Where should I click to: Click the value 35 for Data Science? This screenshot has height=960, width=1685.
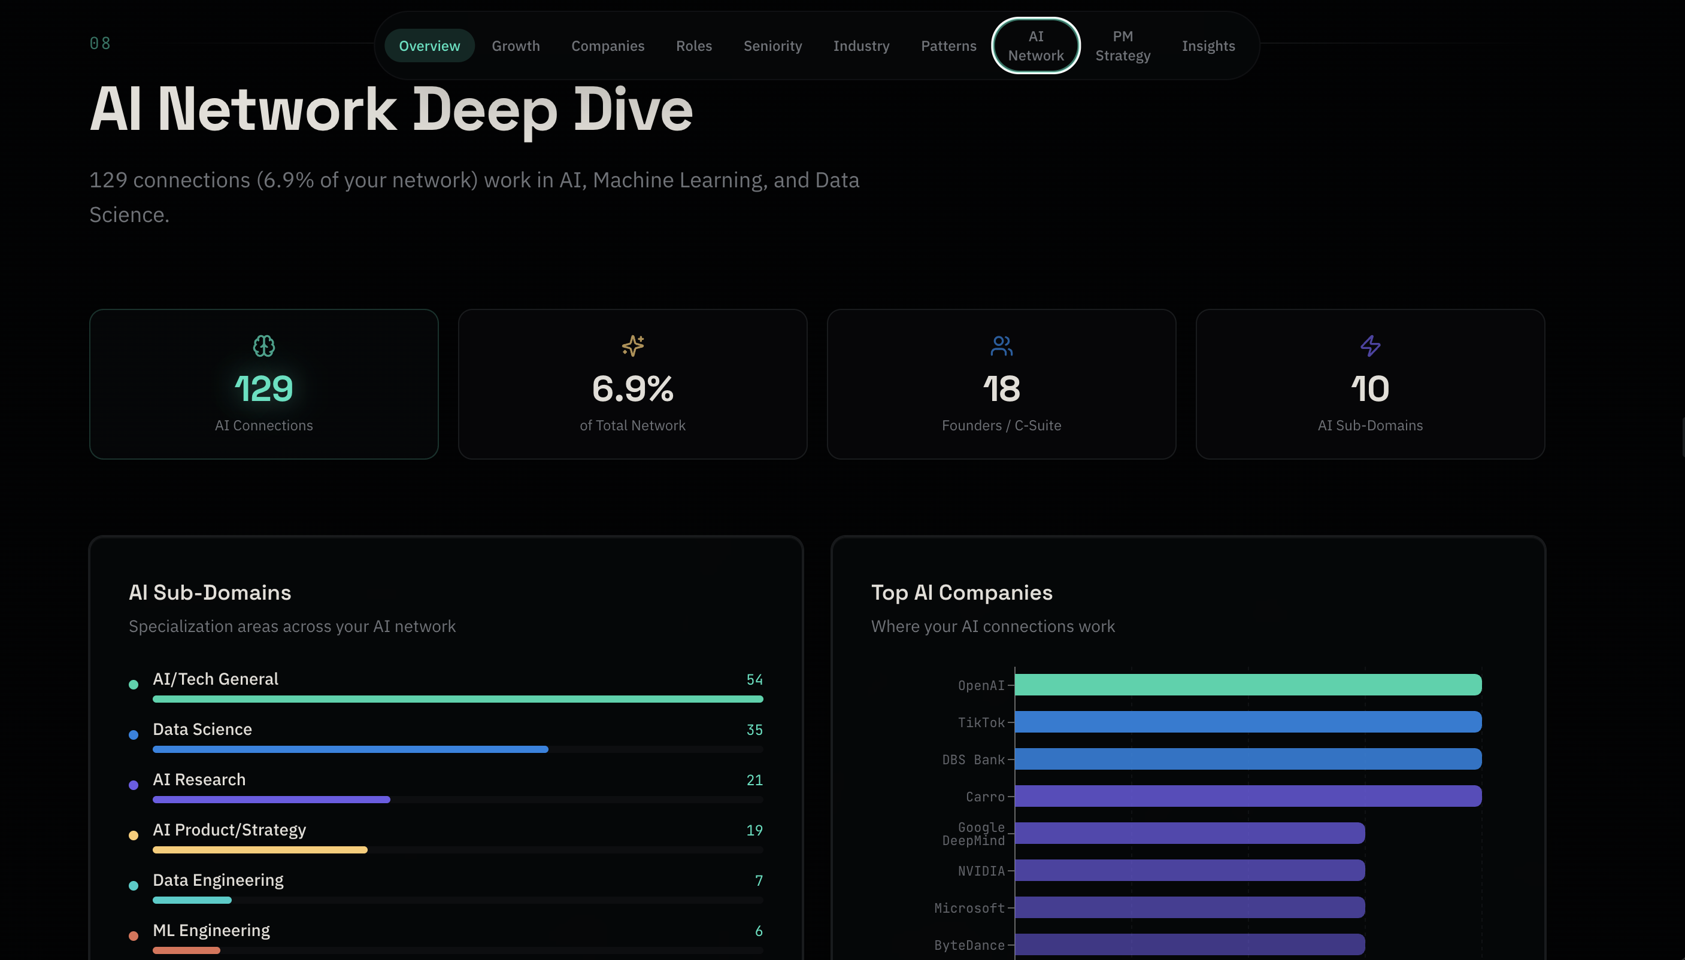(x=754, y=729)
